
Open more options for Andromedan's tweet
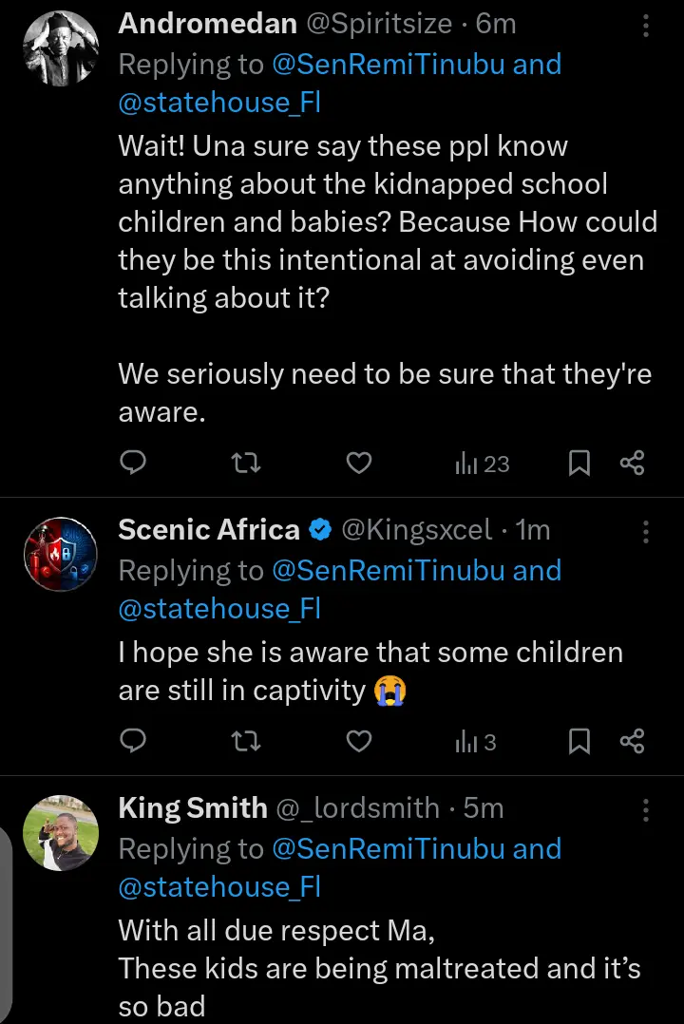click(645, 26)
